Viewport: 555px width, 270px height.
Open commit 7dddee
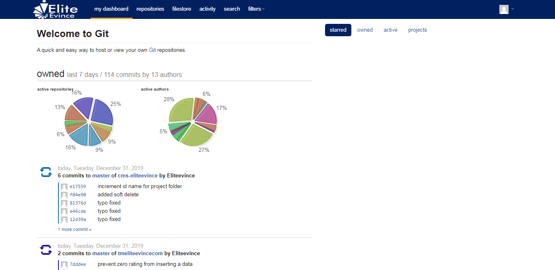click(x=78, y=265)
